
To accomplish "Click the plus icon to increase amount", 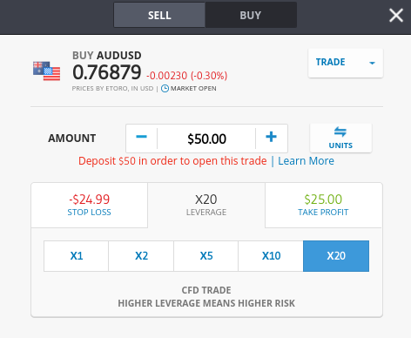I will coord(271,137).
